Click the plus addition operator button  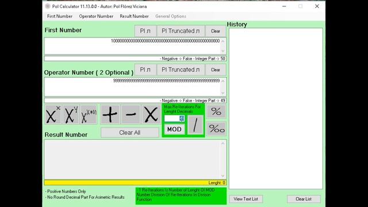[x=110, y=114]
